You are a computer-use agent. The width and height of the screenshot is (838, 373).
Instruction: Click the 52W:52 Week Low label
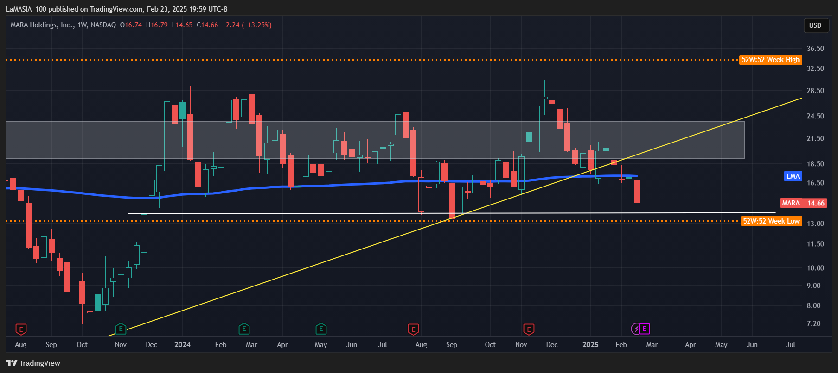click(771, 221)
